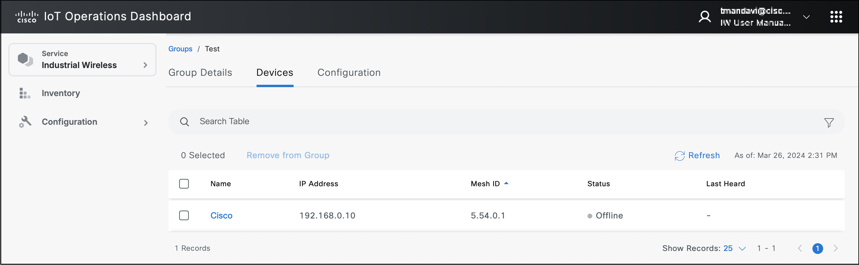The image size is (859, 265).
Task: Expand the Service Industrial Wireless chevron
Action: click(x=145, y=65)
